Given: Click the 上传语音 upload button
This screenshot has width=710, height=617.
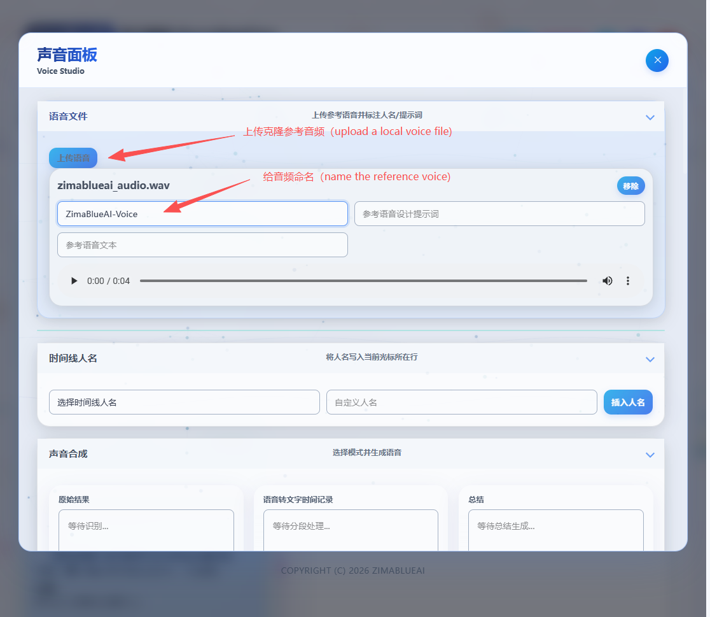Looking at the screenshot, I should click(x=73, y=158).
